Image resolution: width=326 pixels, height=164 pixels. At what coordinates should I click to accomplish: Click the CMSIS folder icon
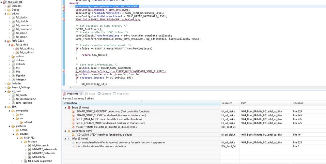pyautogui.click(x=18, y=130)
